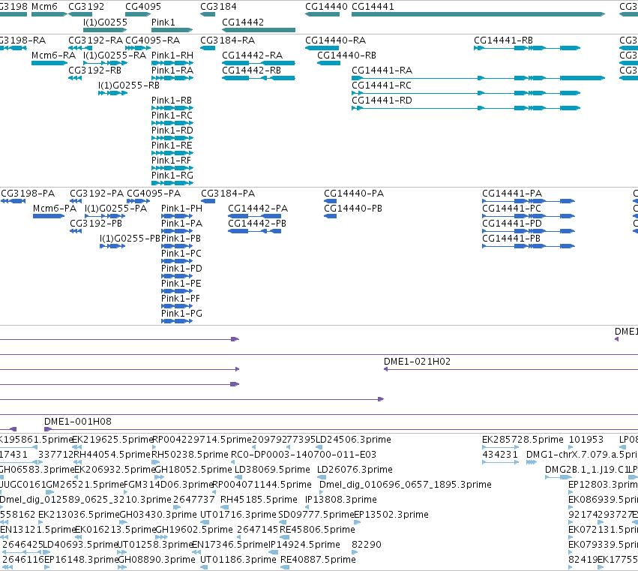The width and height of the screenshot is (638, 571).
Task: Select protein CG3184-PA label
Action: (228, 194)
